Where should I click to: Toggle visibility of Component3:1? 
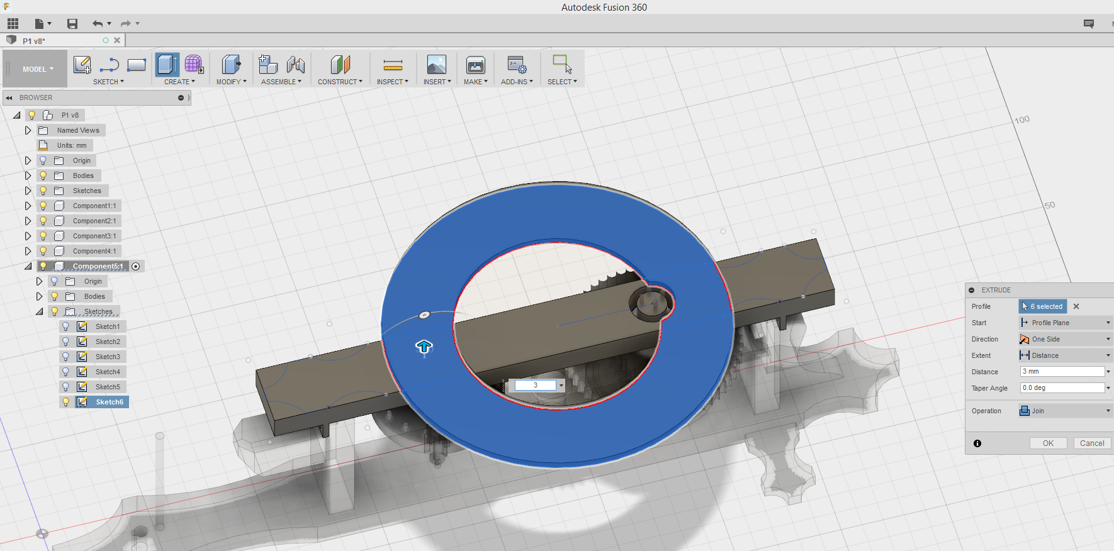pos(43,236)
